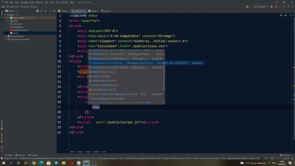295x166 pixels.
Task: Choose reconnect_failed() completion suggestion
Action: 126,54
